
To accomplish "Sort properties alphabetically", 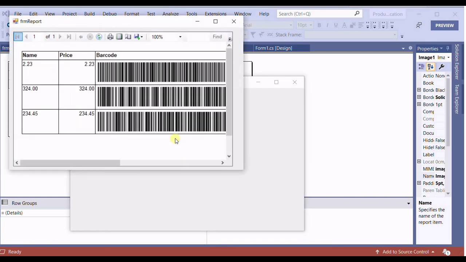I will pos(430,67).
